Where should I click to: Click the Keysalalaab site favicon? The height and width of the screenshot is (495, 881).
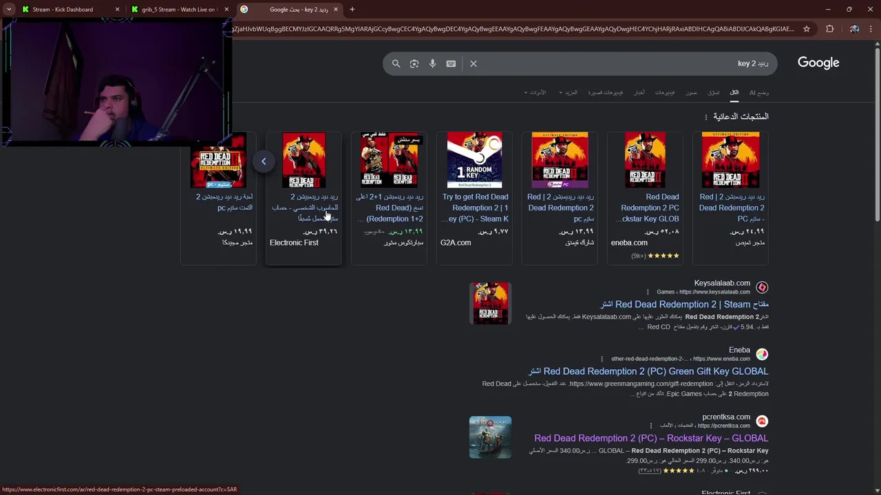pos(762,287)
